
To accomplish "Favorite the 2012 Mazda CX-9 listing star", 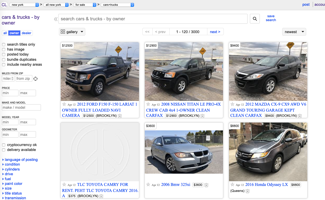I will click(x=232, y=104).
